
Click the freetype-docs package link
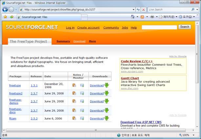[15, 111]
